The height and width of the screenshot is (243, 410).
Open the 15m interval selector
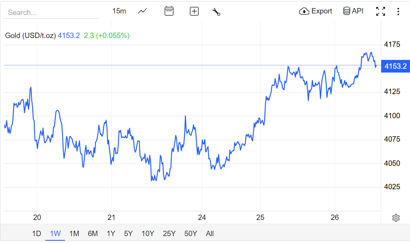coord(119,11)
